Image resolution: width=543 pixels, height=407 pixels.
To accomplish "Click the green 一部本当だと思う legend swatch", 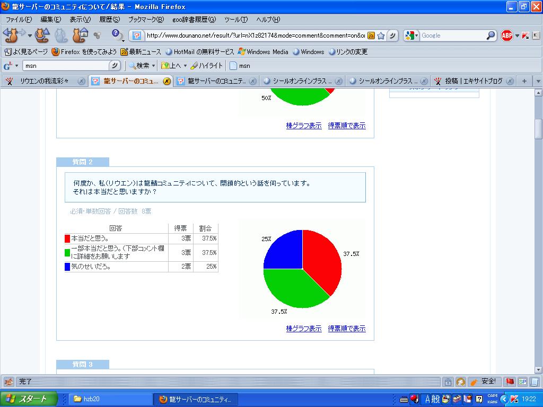I will [x=67, y=253].
